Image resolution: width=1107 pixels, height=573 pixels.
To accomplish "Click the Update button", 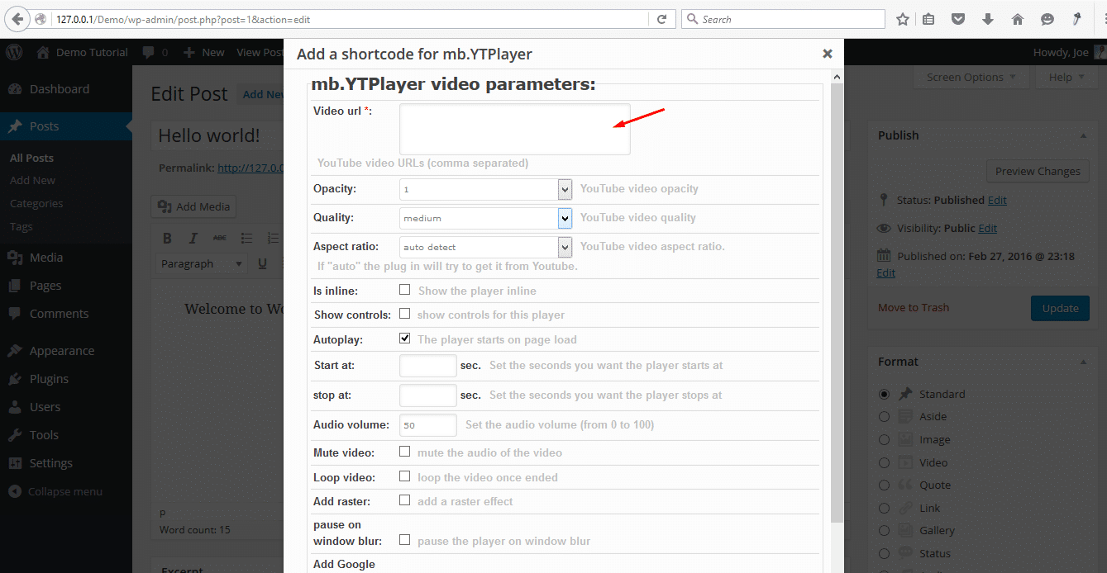I will pyautogui.click(x=1060, y=308).
